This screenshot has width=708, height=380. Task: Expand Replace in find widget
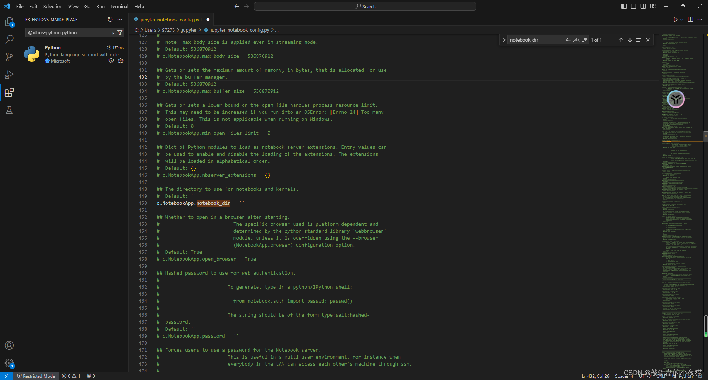[504, 40]
